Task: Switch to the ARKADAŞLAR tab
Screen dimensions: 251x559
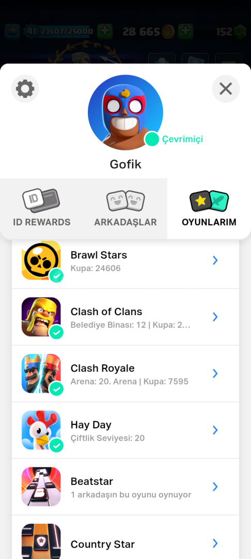Action: point(126,209)
